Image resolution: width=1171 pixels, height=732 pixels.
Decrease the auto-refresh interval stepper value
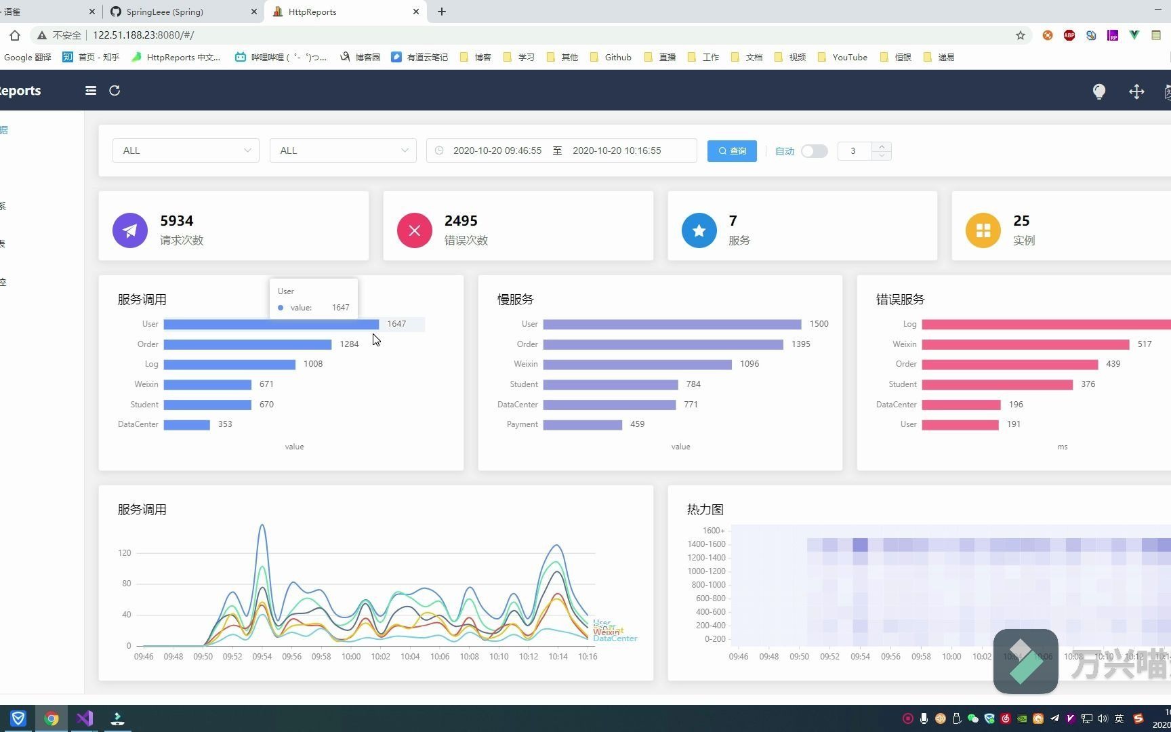882,155
